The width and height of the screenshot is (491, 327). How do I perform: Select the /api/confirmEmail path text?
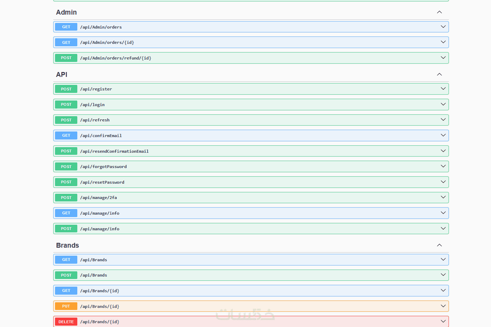coord(101,136)
